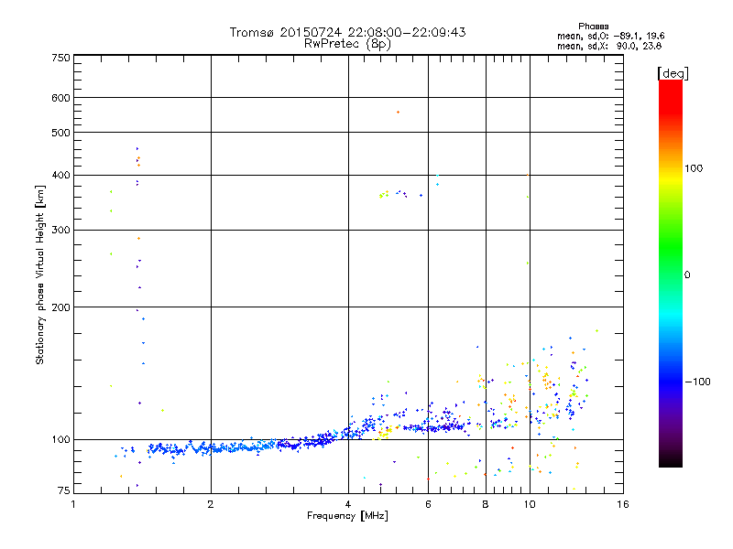Click the 'Phases' heading
This screenshot has height=549, width=733.
593,27
